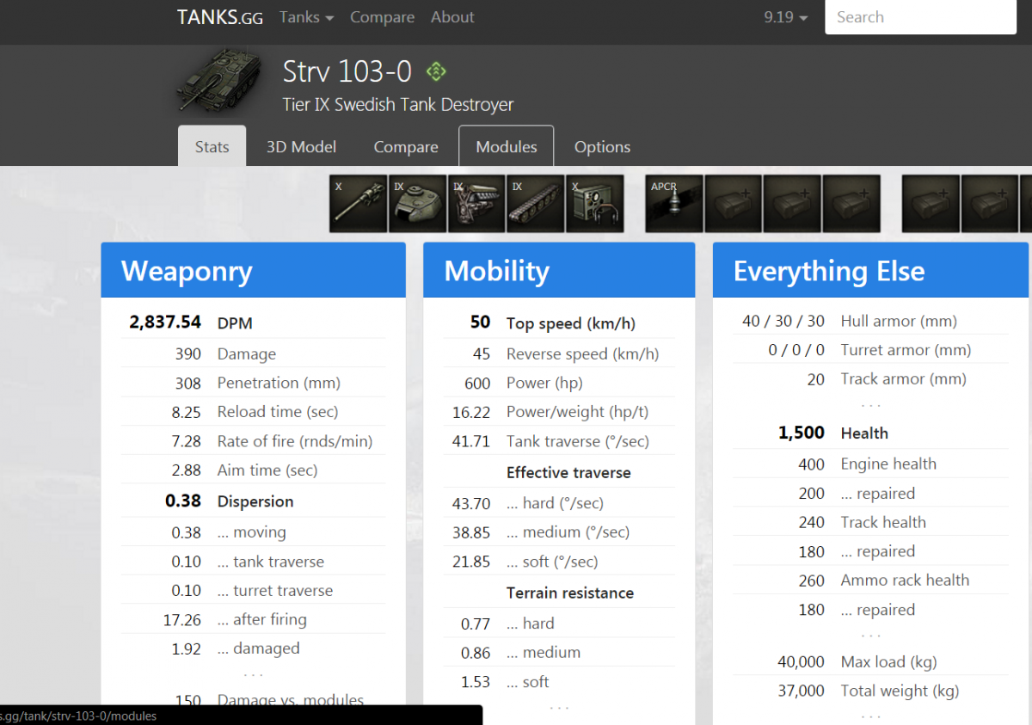Click the Tank traverse (°/sec) row
The height and width of the screenshot is (725, 1032).
point(559,441)
